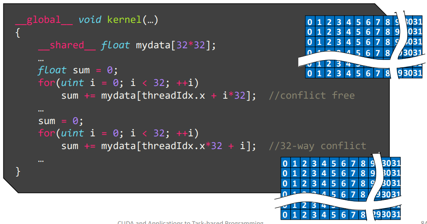Select the mydata[32*32] array declaration
The width and height of the screenshot is (427, 224).
(x=175, y=45)
